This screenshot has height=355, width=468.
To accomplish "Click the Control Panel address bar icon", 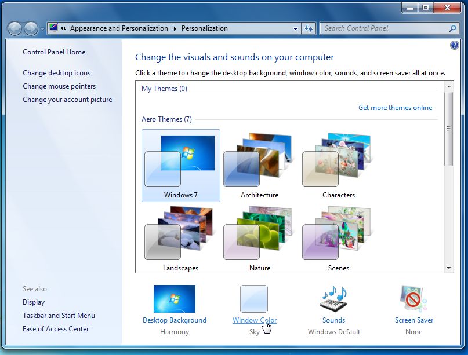I will click(x=53, y=28).
